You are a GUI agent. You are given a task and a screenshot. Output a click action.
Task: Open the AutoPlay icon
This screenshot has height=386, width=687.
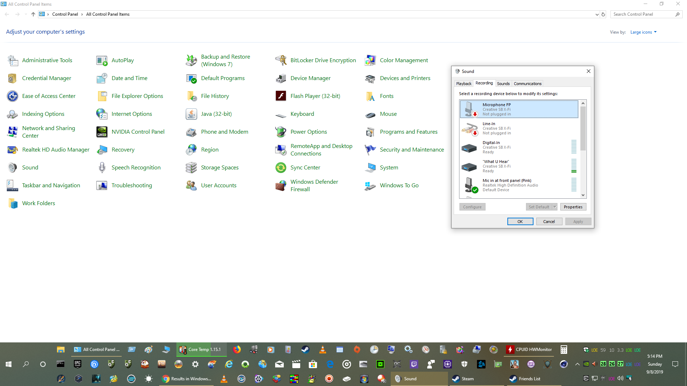[102, 60]
